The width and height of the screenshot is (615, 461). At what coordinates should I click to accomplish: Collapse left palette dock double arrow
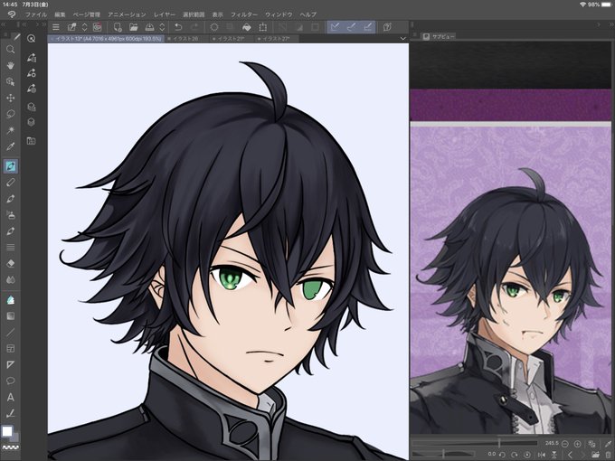pos(4,24)
